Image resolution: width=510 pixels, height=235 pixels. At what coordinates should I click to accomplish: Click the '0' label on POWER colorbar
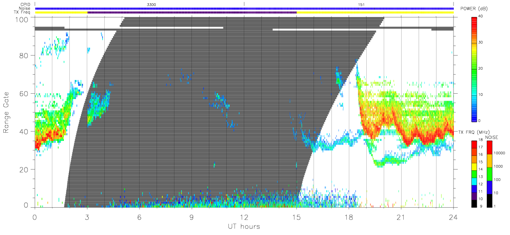(x=480, y=121)
